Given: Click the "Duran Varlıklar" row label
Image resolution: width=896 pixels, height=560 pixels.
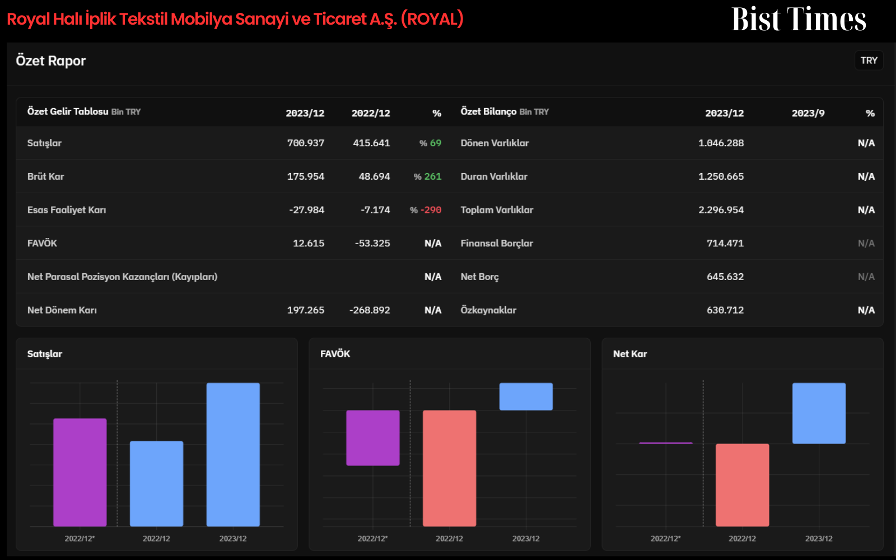Looking at the screenshot, I should (x=494, y=176).
